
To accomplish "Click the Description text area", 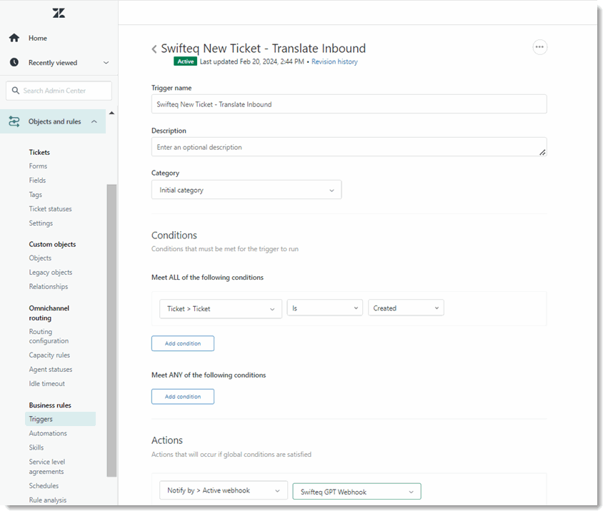I will coord(349,147).
